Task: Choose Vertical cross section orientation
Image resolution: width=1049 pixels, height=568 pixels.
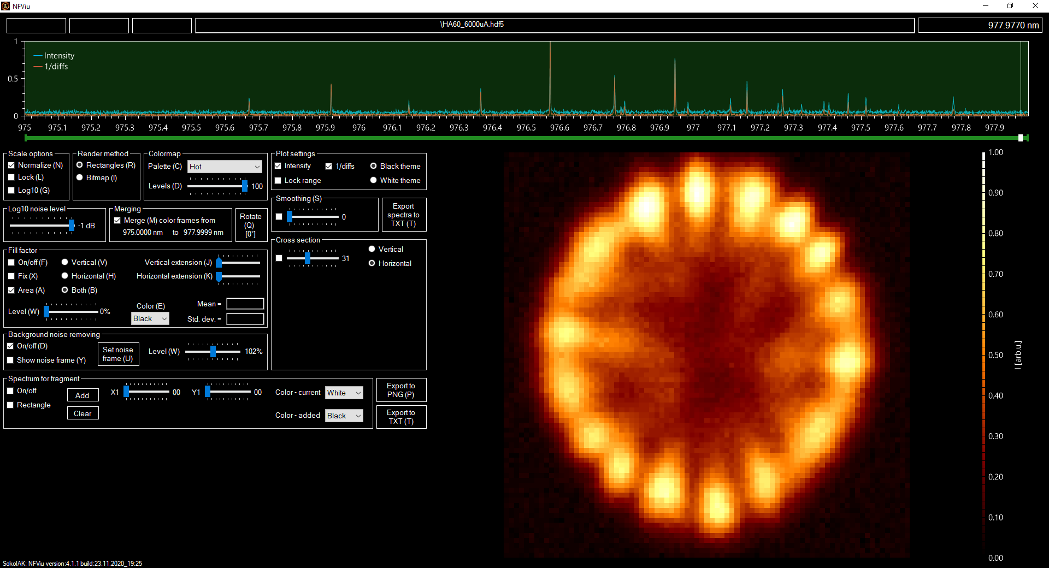Action: (x=372, y=250)
